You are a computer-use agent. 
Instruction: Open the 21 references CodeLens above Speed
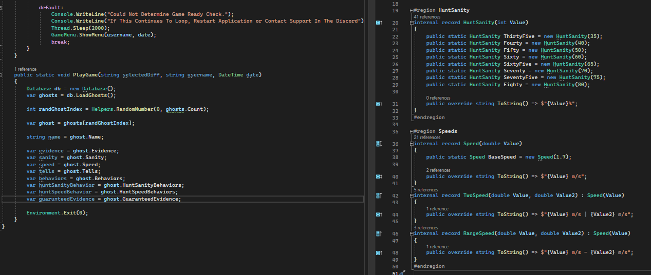coord(426,137)
